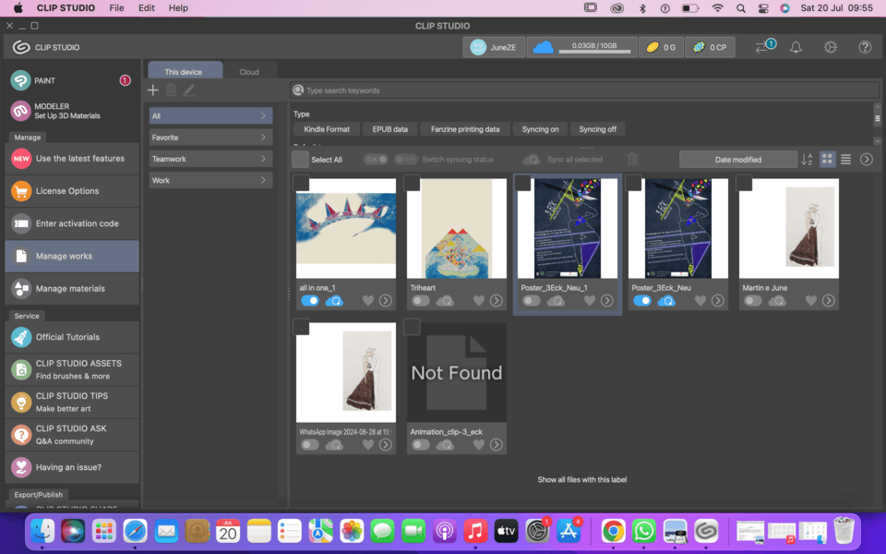The height and width of the screenshot is (554, 886).
Task: Filter by Kindle Format type
Action: point(327,129)
